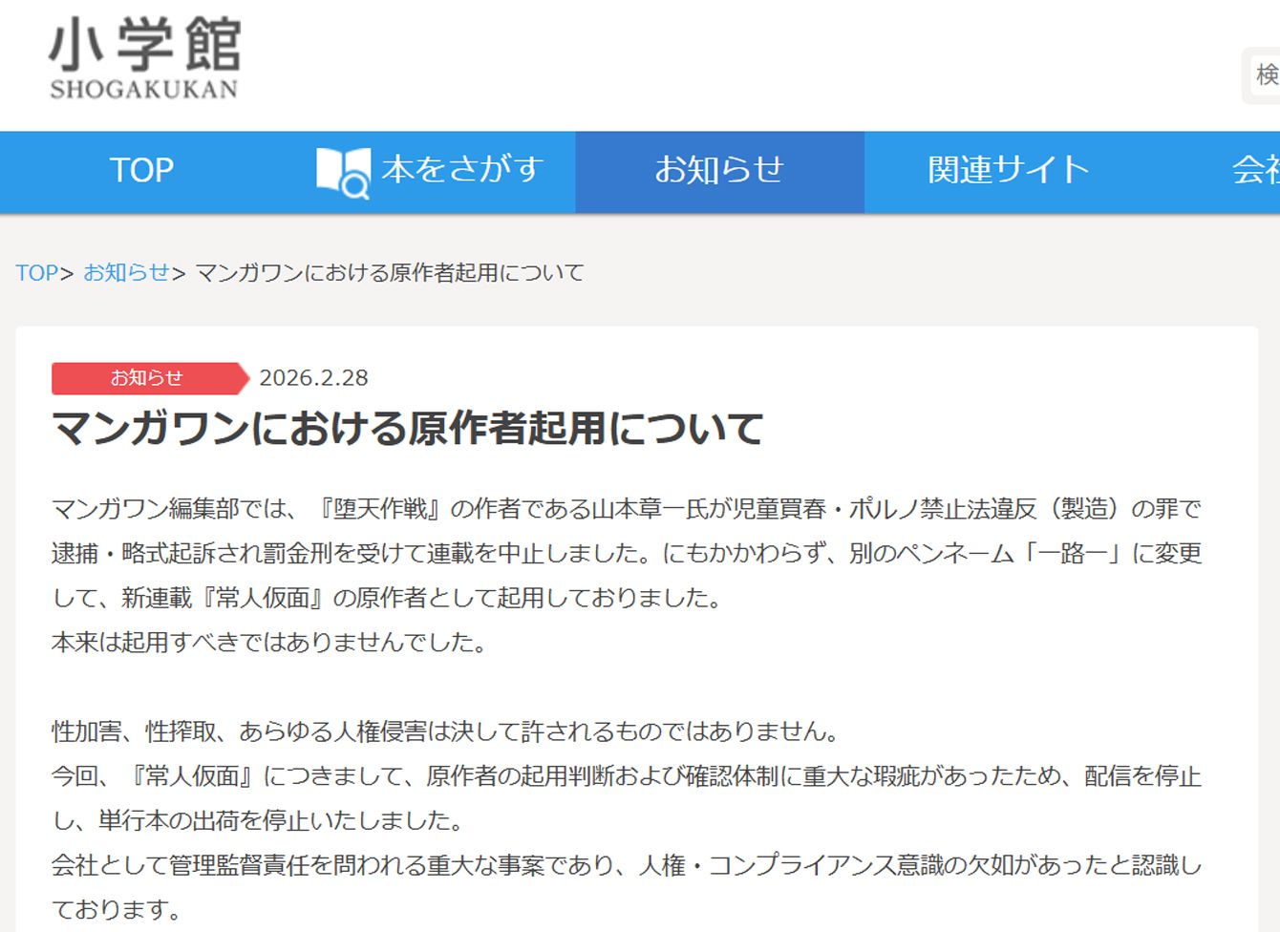Click the paragraph line starting マンガワン編集部では
The image size is (1280, 932).
point(627,509)
